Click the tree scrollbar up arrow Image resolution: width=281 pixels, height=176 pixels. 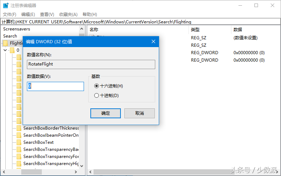point(82,29)
